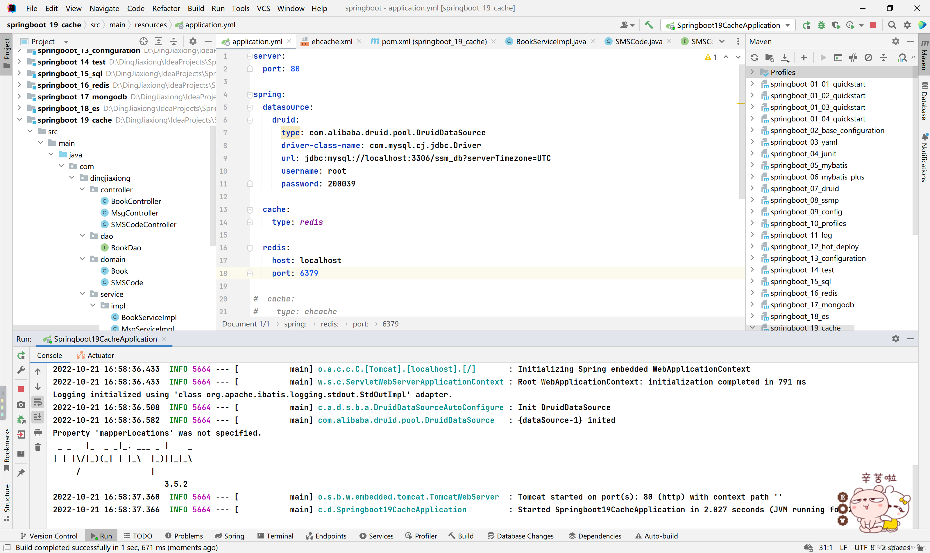Viewport: 930px width, 553px height.
Task: Click Select Opened File target icon
Action: [x=144, y=41]
